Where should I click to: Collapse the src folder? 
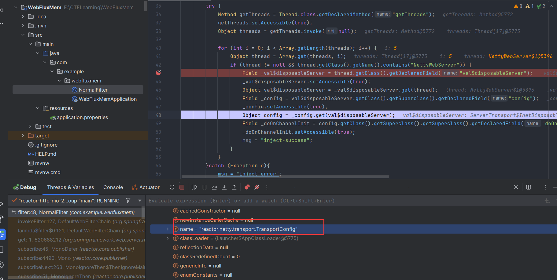23,35
